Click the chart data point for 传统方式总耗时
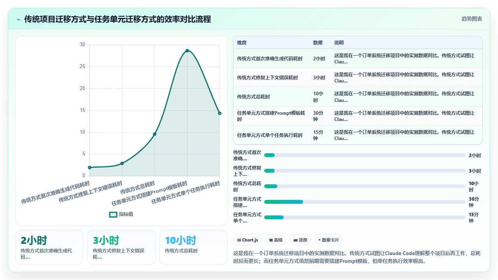This screenshot has width=498, height=280. [x=154, y=134]
